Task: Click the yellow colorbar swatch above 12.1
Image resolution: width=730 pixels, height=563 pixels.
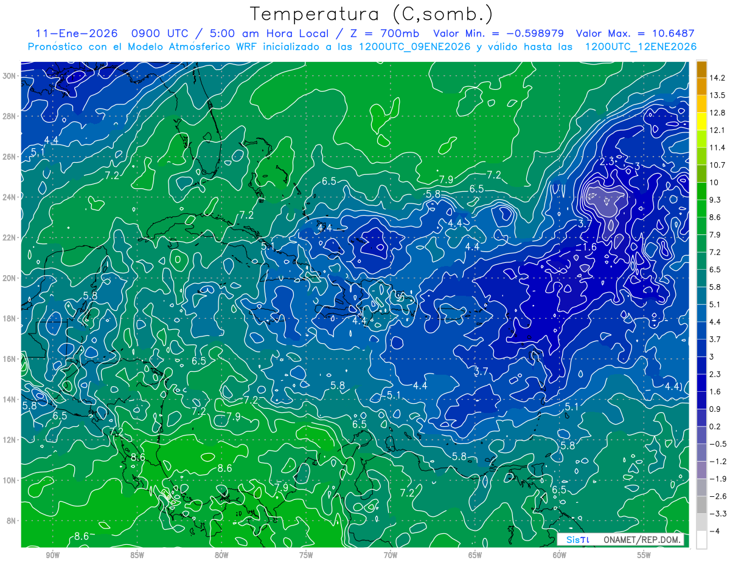Action: (x=701, y=121)
